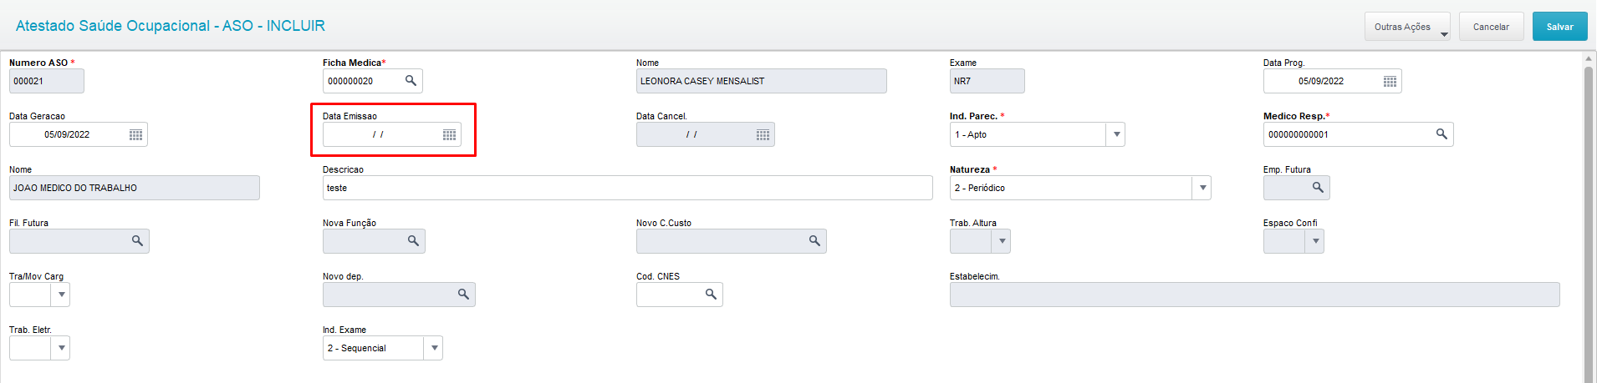Viewport: 1597px width, 383px height.
Task: Click the page title Atestado Saúde Ocupacional
Action: [x=171, y=26]
